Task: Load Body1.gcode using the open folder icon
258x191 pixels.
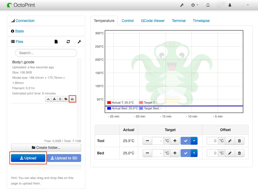Action: point(66,99)
